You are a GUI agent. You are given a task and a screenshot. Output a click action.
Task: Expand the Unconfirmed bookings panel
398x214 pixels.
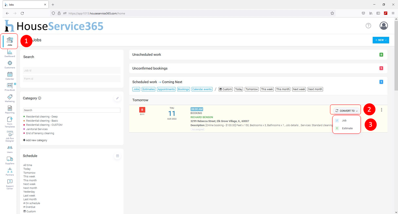pyautogui.click(x=258, y=68)
